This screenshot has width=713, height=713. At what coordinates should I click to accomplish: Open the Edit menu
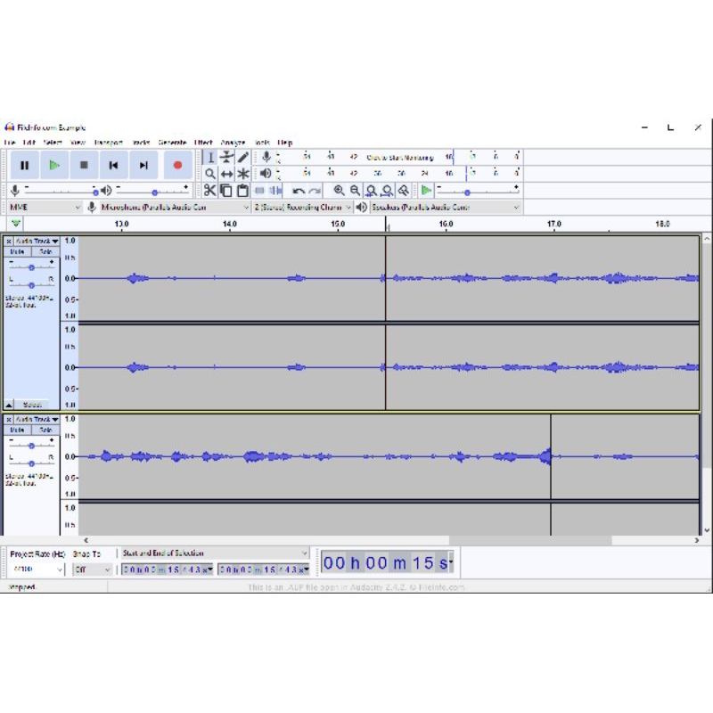(29, 143)
